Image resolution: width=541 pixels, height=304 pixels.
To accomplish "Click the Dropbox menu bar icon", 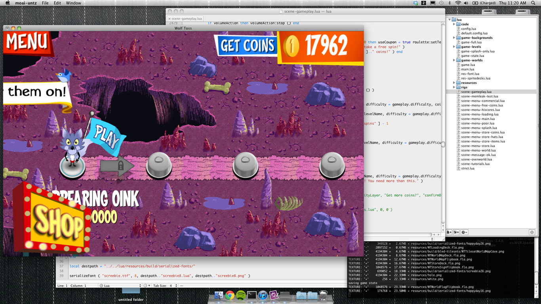I will pyautogui.click(x=415, y=3).
